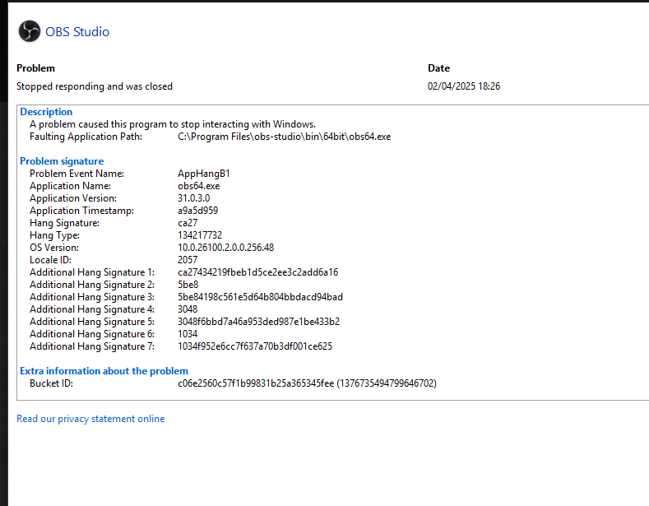Select the Stopped responding and was closed text
The image size is (649, 506).
pyautogui.click(x=95, y=86)
